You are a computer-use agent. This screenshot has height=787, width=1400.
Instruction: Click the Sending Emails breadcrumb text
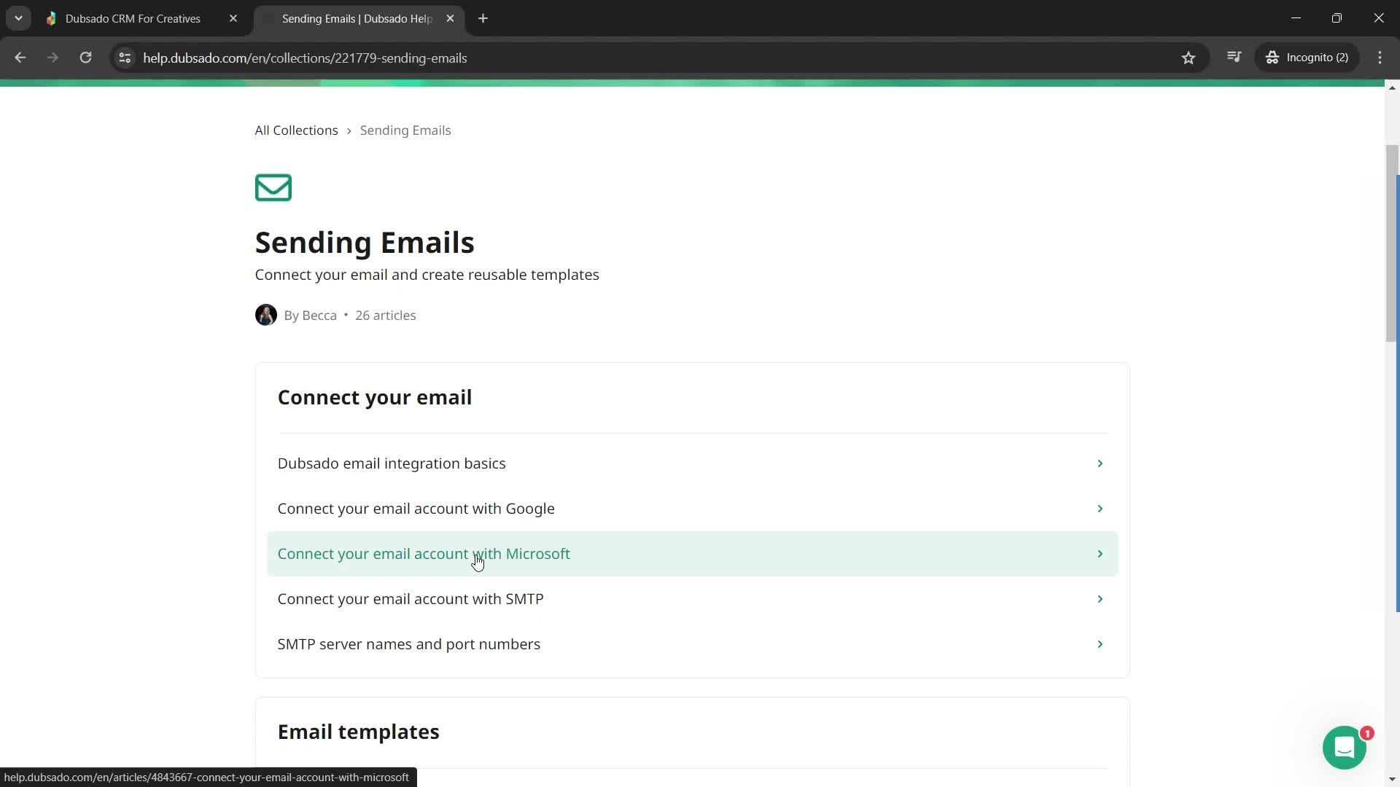(405, 130)
